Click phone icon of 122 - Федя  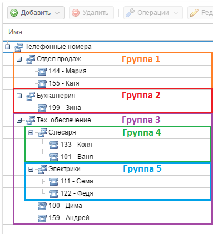coord(54,194)
